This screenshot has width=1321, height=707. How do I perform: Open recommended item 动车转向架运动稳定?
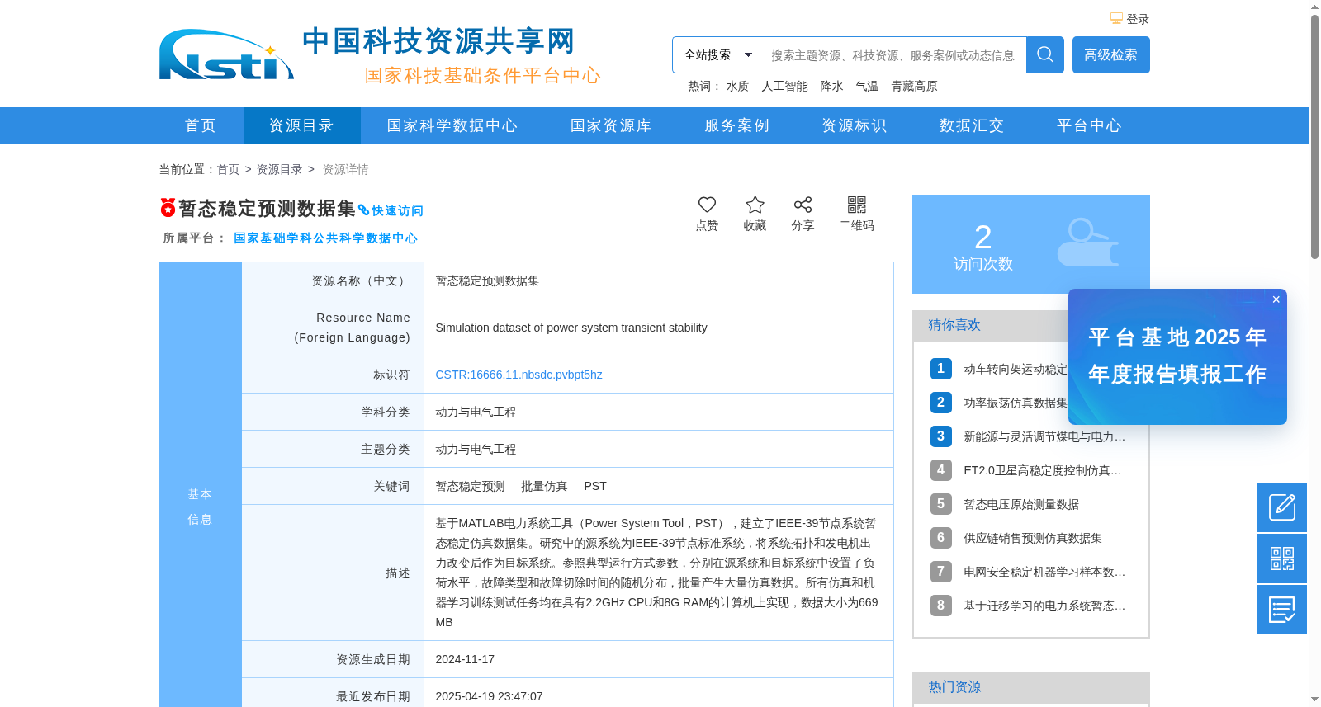click(x=1016, y=369)
